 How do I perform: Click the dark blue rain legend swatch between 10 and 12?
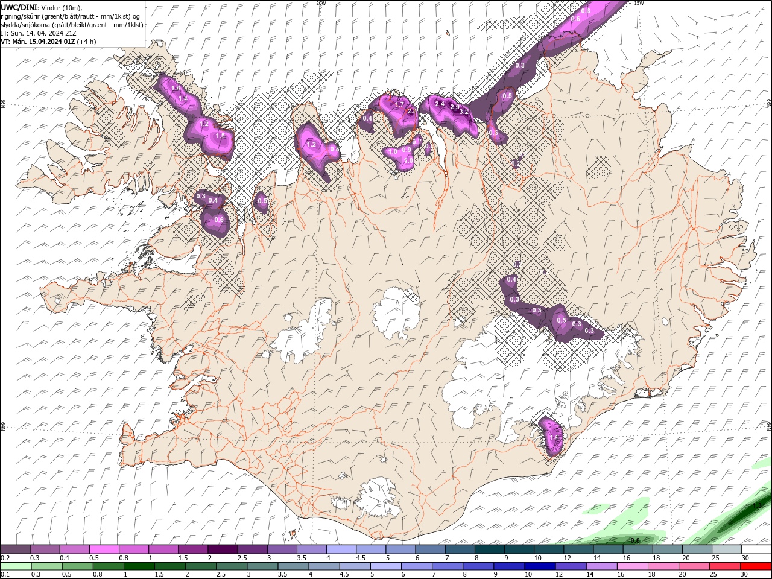tap(539, 566)
